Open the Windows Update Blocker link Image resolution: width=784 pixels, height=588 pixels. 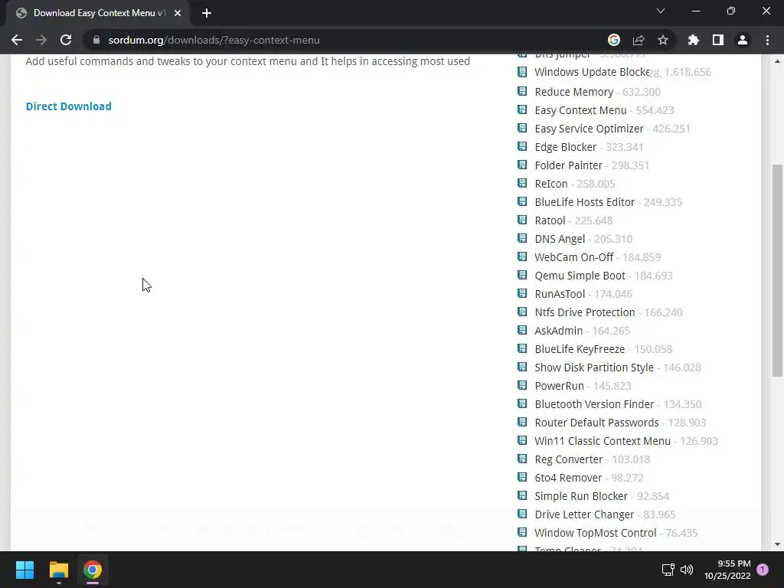tap(592, 72)
